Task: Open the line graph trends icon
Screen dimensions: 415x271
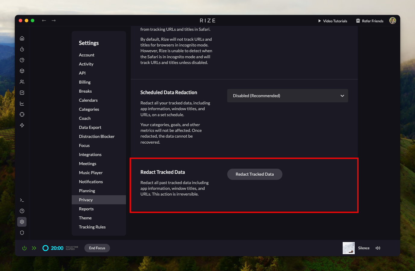Action: [x=22, y=104]
